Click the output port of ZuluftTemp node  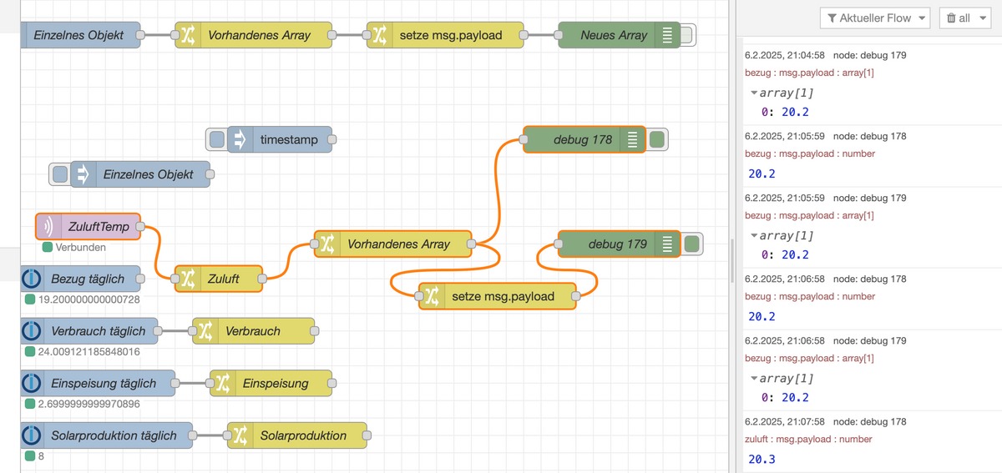click(x=140, y=227)
